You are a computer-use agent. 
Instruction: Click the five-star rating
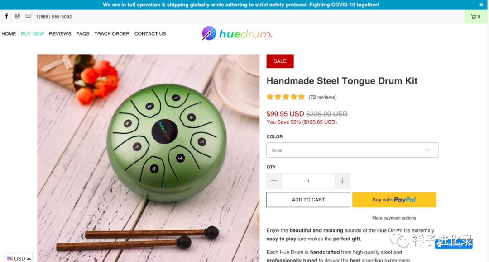coord(286,97)
